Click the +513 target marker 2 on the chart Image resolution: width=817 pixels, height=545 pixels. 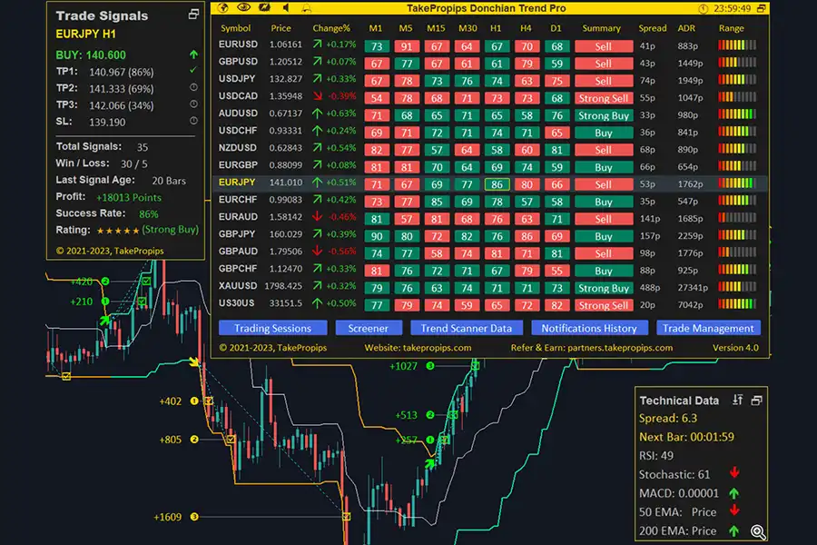[430, 415]
